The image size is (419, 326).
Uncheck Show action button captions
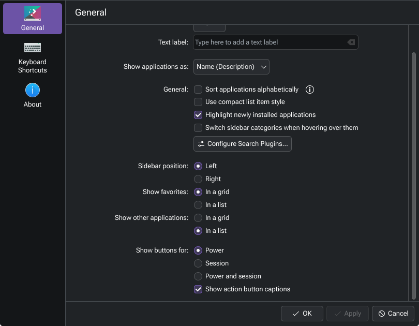click(x=198, y=289)
